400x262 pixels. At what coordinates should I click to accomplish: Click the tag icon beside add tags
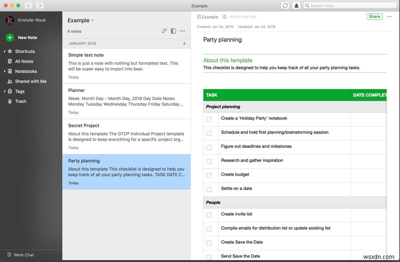tap(224, 17)
